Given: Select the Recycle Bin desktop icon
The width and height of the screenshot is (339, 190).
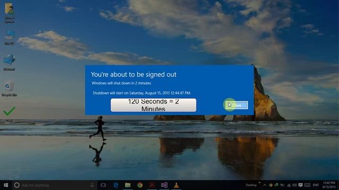Looking at the screenshot, I should pos(10,89).
